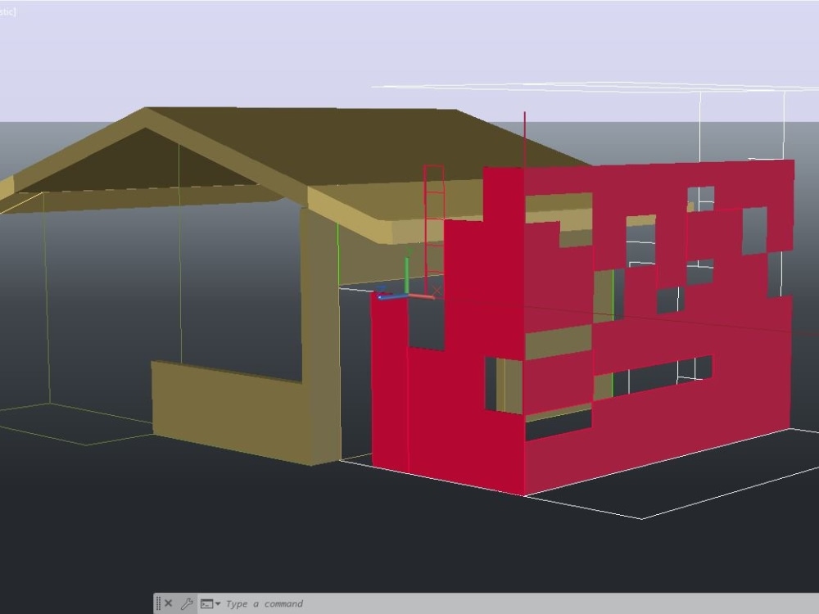This screenshot has height=614, width=819.
Task: Click the red X axis of the UCS icon
Action: (x=424, y=297)
